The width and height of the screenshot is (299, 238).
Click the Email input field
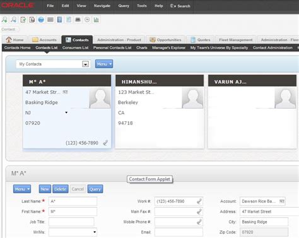[179, 232]
